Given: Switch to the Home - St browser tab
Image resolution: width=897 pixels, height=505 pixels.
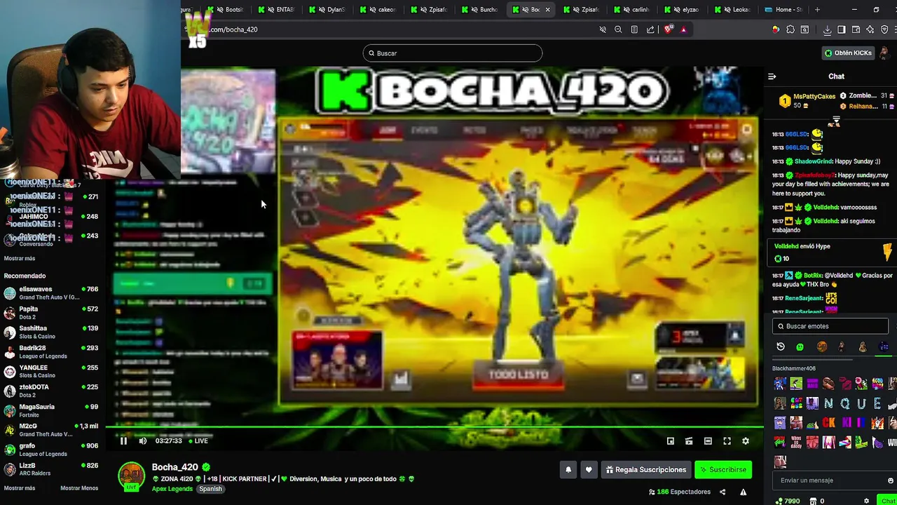Looking at the screenshot, I should point(783,10).
